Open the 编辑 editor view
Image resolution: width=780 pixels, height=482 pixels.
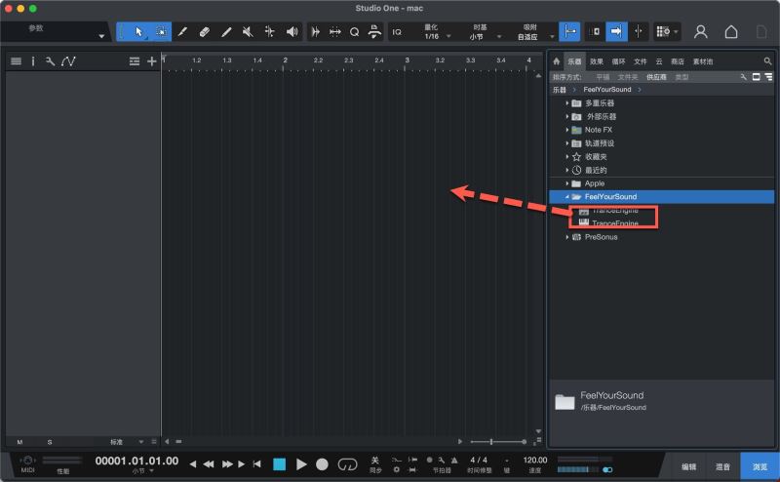point(688,465)
